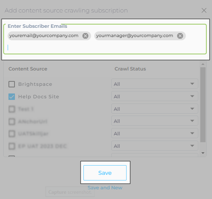This screenshot has height=199, width=212.
Task: Expand the third row Crawl Status dropdown
Action: pos(155,109)
